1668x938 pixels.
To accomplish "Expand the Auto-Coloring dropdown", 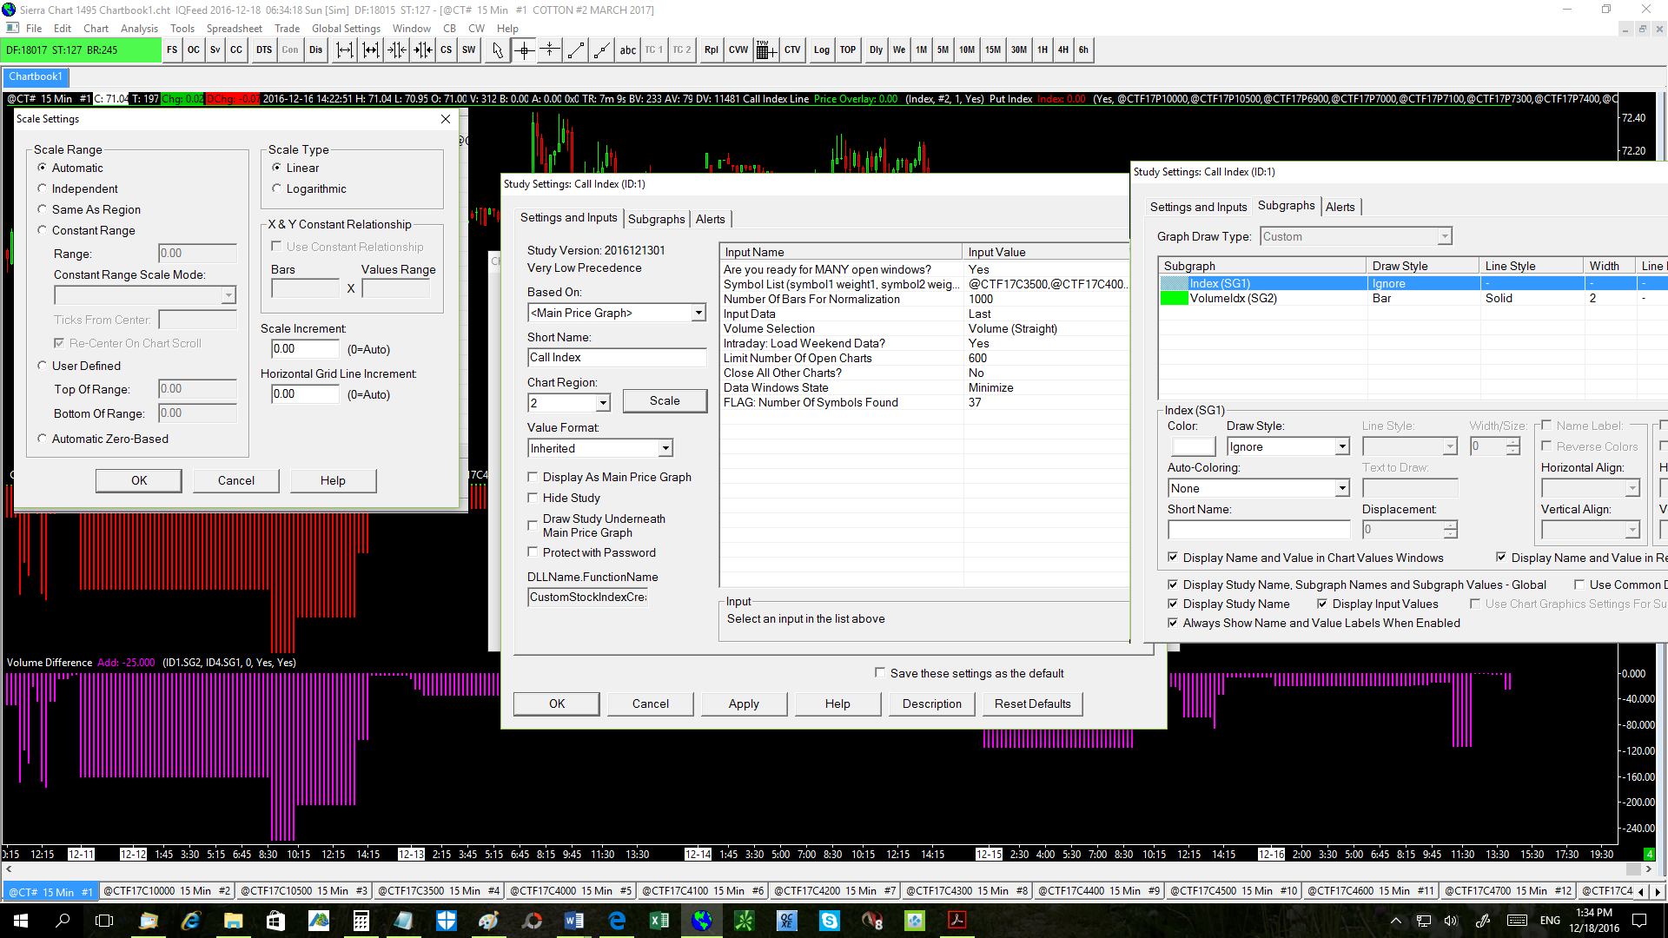I will tap(1342, 488).
